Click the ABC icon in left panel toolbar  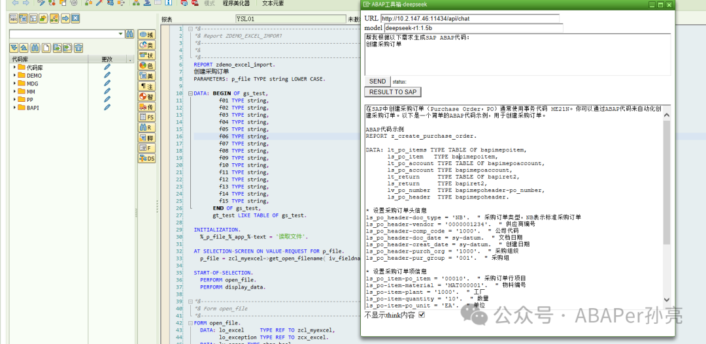coord(14,18)
